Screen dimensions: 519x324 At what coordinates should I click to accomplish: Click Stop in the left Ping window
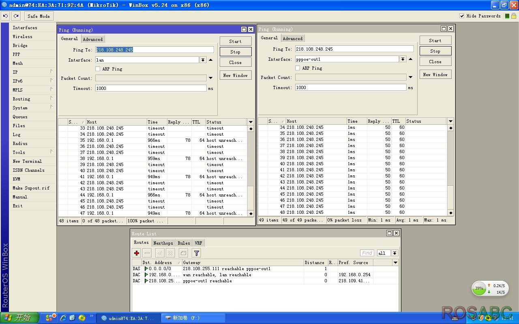point(236,52)
